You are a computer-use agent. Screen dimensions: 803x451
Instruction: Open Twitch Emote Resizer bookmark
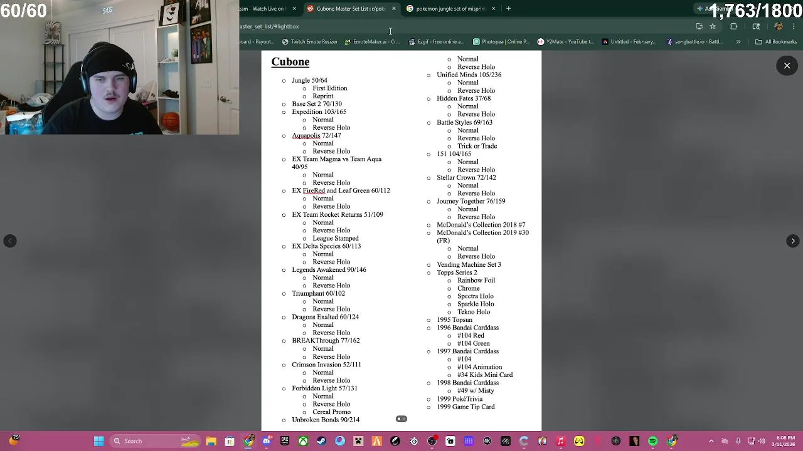click(310, 42)
